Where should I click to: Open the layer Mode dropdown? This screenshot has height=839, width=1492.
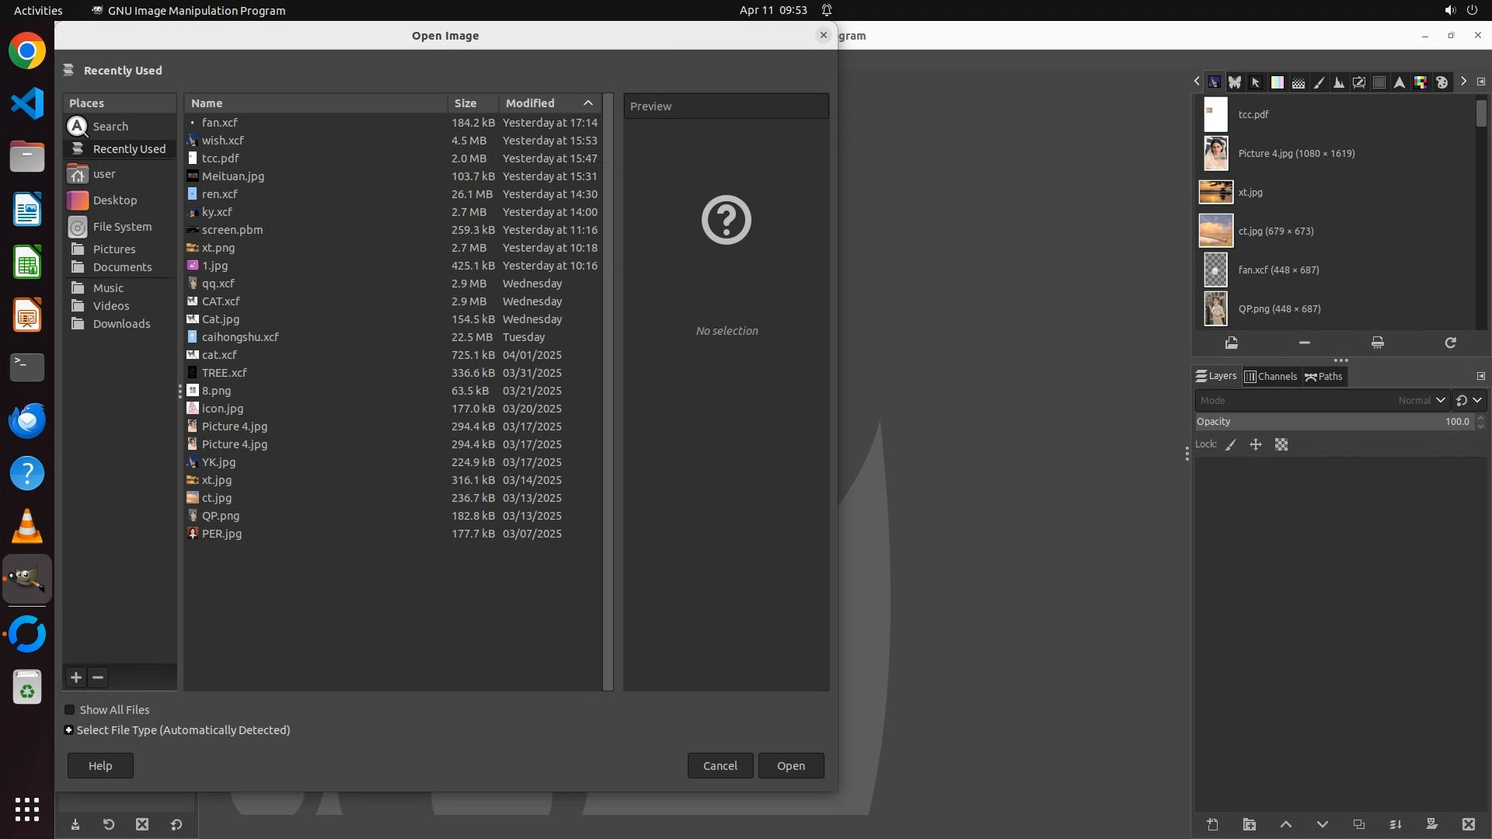[x=1321, y=401]
